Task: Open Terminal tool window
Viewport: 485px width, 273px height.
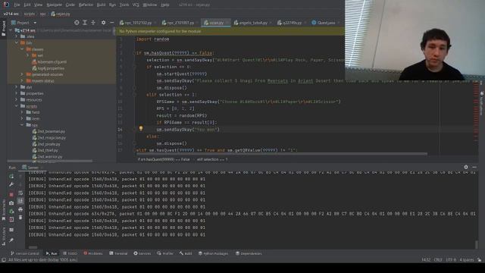Action: pyautogui.click(x=118, y=253)
